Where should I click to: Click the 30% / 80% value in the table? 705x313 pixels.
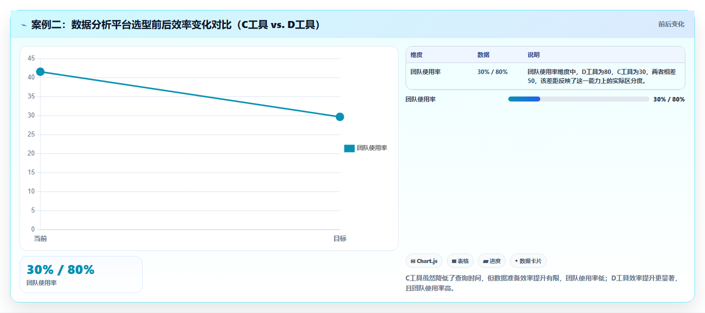tap(492, 72)
